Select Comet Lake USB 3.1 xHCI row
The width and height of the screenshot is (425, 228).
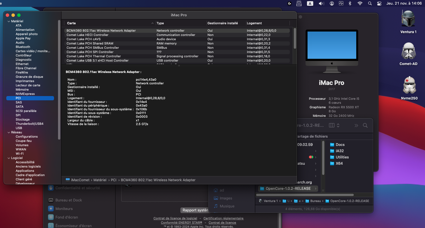178,61
